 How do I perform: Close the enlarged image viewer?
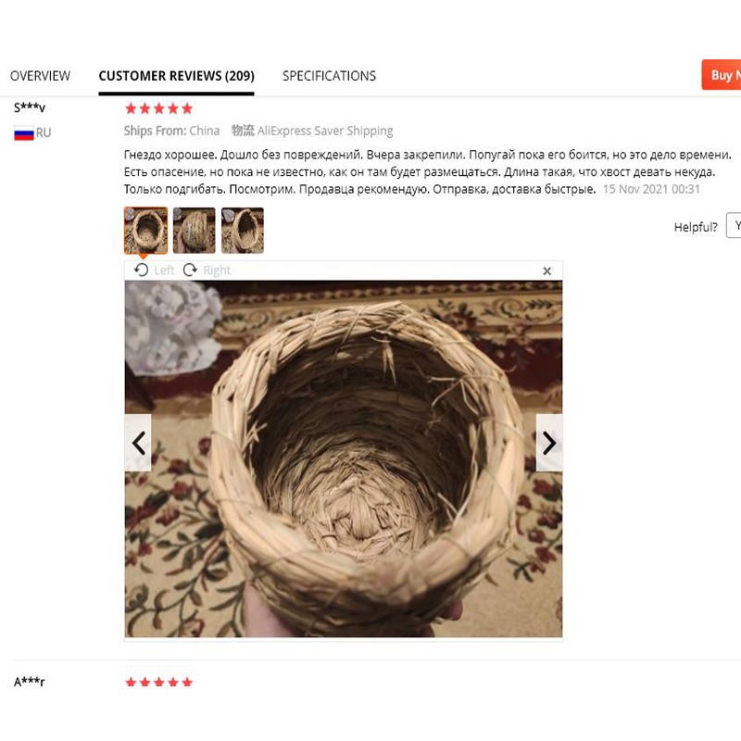coord(546,270)
